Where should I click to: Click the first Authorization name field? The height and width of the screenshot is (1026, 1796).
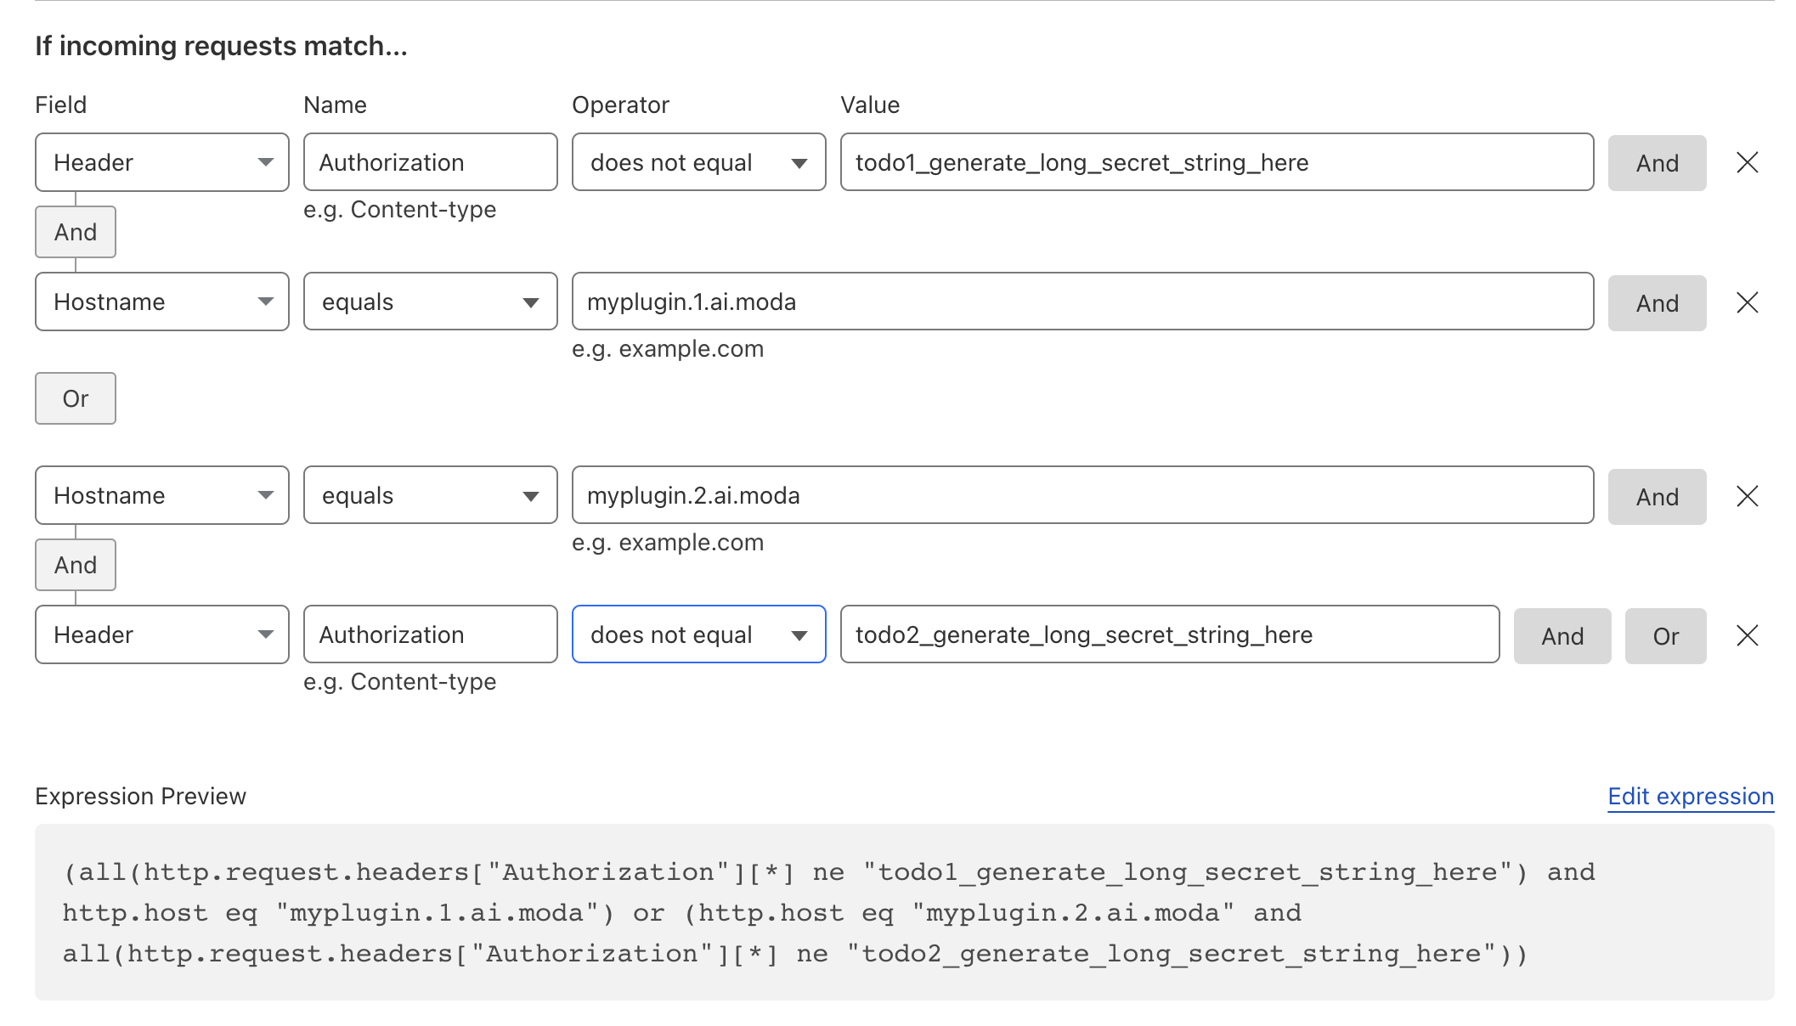point(430,162)
